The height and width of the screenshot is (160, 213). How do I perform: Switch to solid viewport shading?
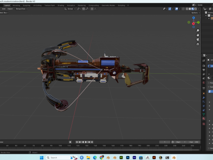tap(190, 9)
